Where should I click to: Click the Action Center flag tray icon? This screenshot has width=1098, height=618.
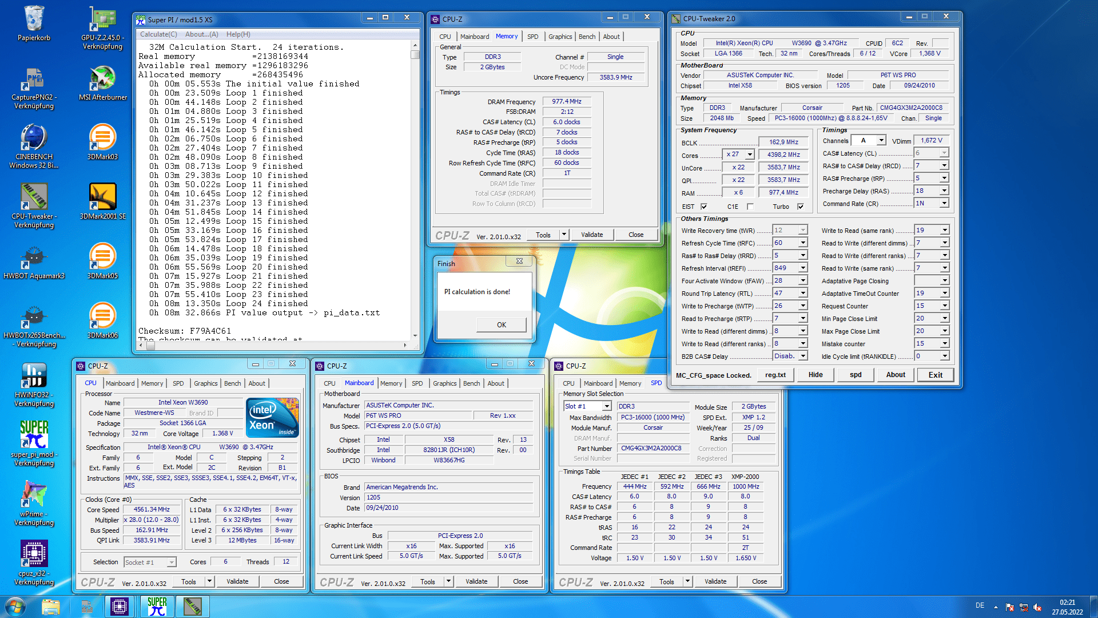click(x=1010, y=607)
